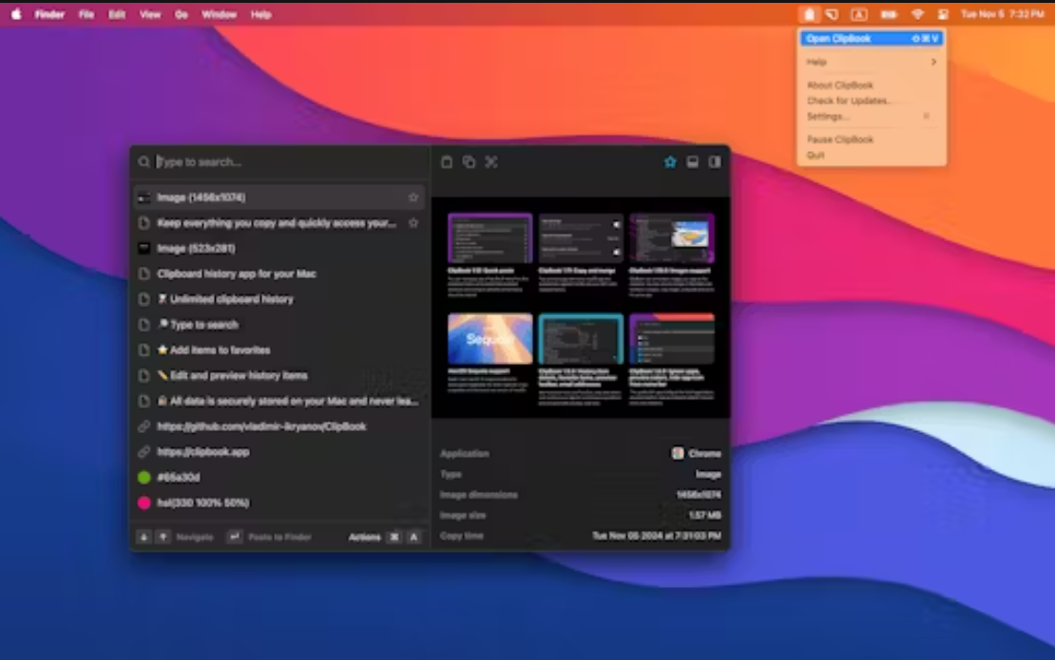Image resolution: width=1055 pixels, height=660 pixels.
Task: Choose 'Open ClipBook' from the menu bar dropdown
Action: 872,38
